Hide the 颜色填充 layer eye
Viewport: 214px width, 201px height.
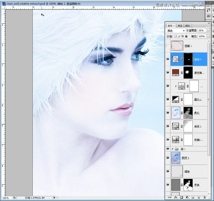(168, 73)
